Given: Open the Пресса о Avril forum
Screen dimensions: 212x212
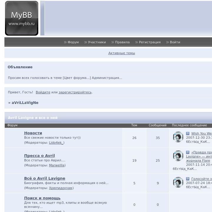Looking at the screenshot, I should (x=39, y=156).
